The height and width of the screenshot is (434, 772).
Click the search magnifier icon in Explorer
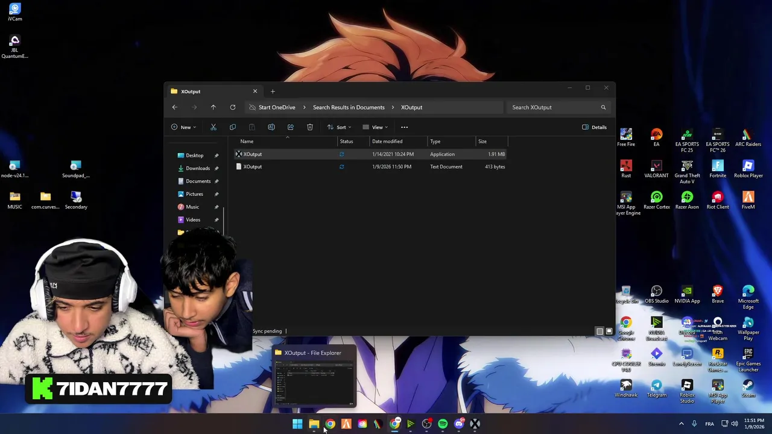point(603,107)
